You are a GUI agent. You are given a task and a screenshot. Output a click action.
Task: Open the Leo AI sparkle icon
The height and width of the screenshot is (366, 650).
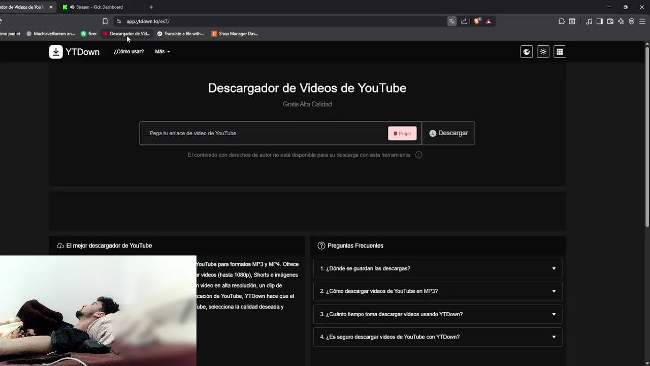(621, 21)
